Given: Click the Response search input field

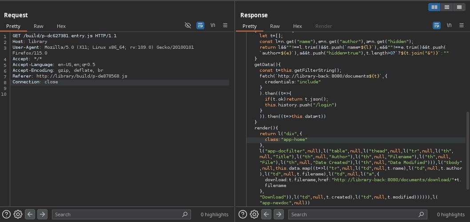Looking at the screenshot, I should pyautogui.click(x=353, y=214).
